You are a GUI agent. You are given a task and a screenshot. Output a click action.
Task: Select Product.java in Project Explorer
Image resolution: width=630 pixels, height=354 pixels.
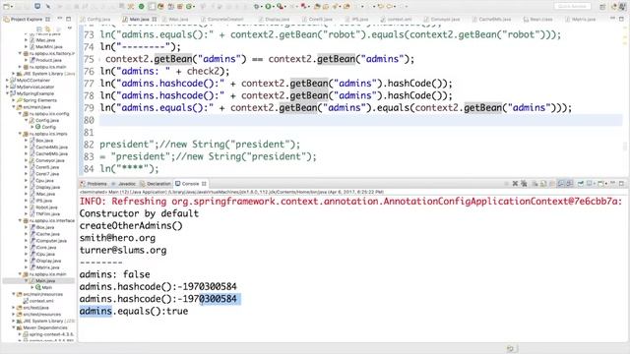(48, 60)
